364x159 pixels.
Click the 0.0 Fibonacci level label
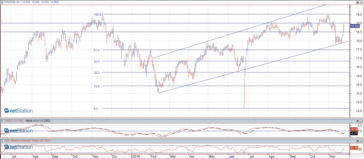[x=96, y=109]
